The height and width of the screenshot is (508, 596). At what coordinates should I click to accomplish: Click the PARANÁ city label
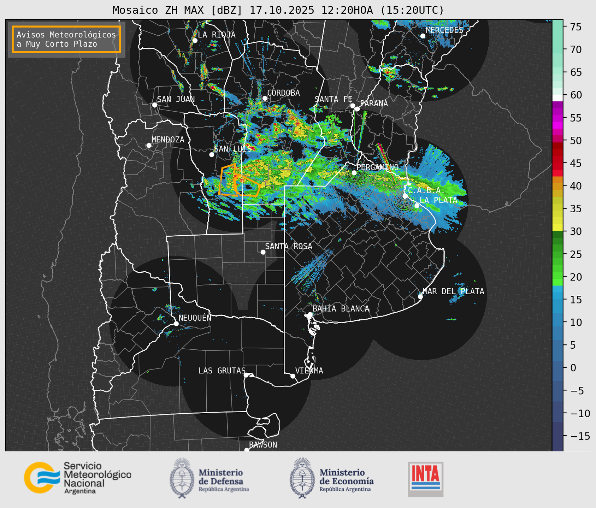tap(374, 104)
